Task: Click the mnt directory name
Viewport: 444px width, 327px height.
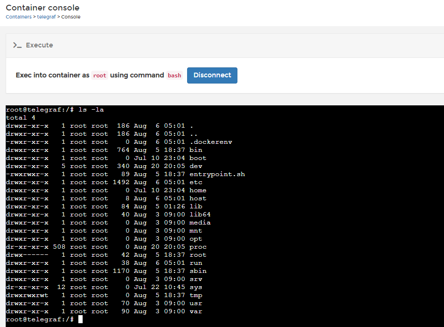Action: (x=196, y=231)
